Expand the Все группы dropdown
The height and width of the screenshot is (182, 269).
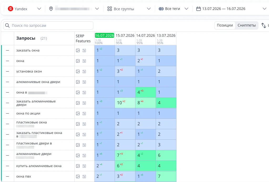point(129,9)
